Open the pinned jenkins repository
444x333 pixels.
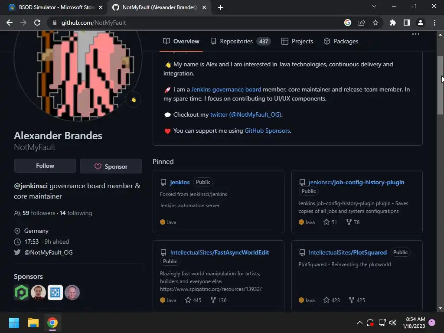tap(180, 183)
